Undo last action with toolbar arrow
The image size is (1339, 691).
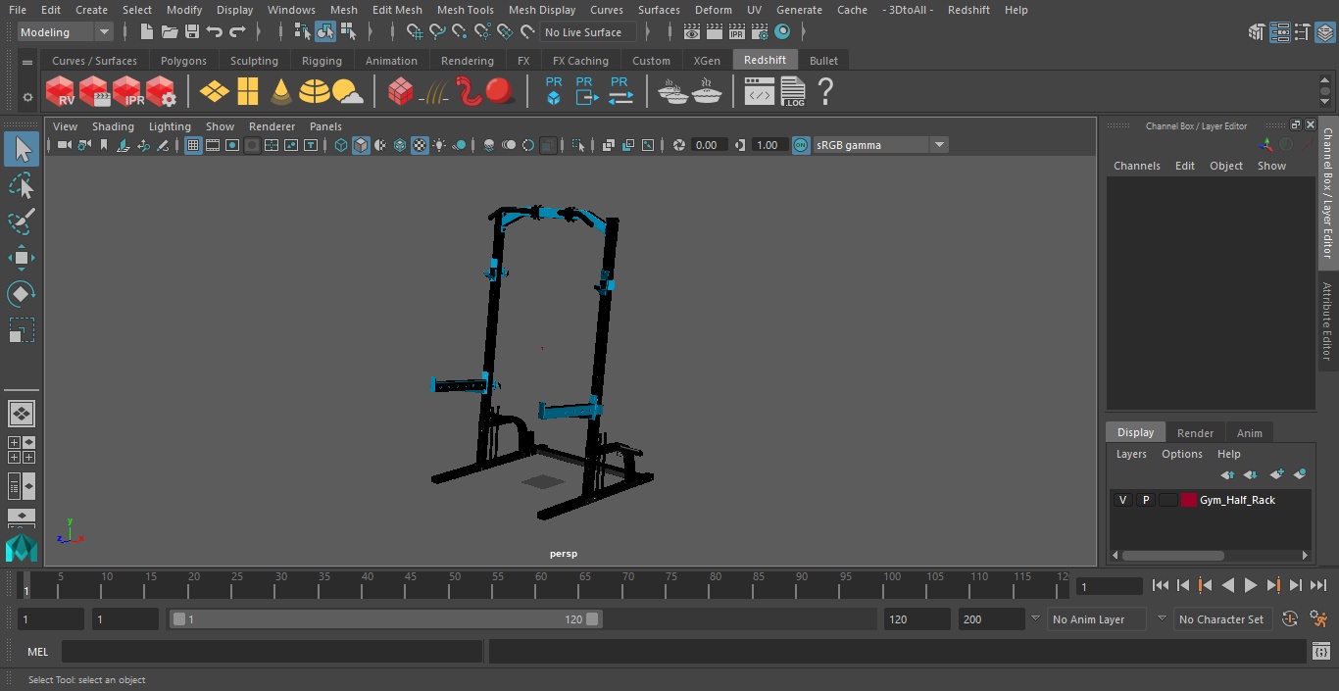coord(215,32)
